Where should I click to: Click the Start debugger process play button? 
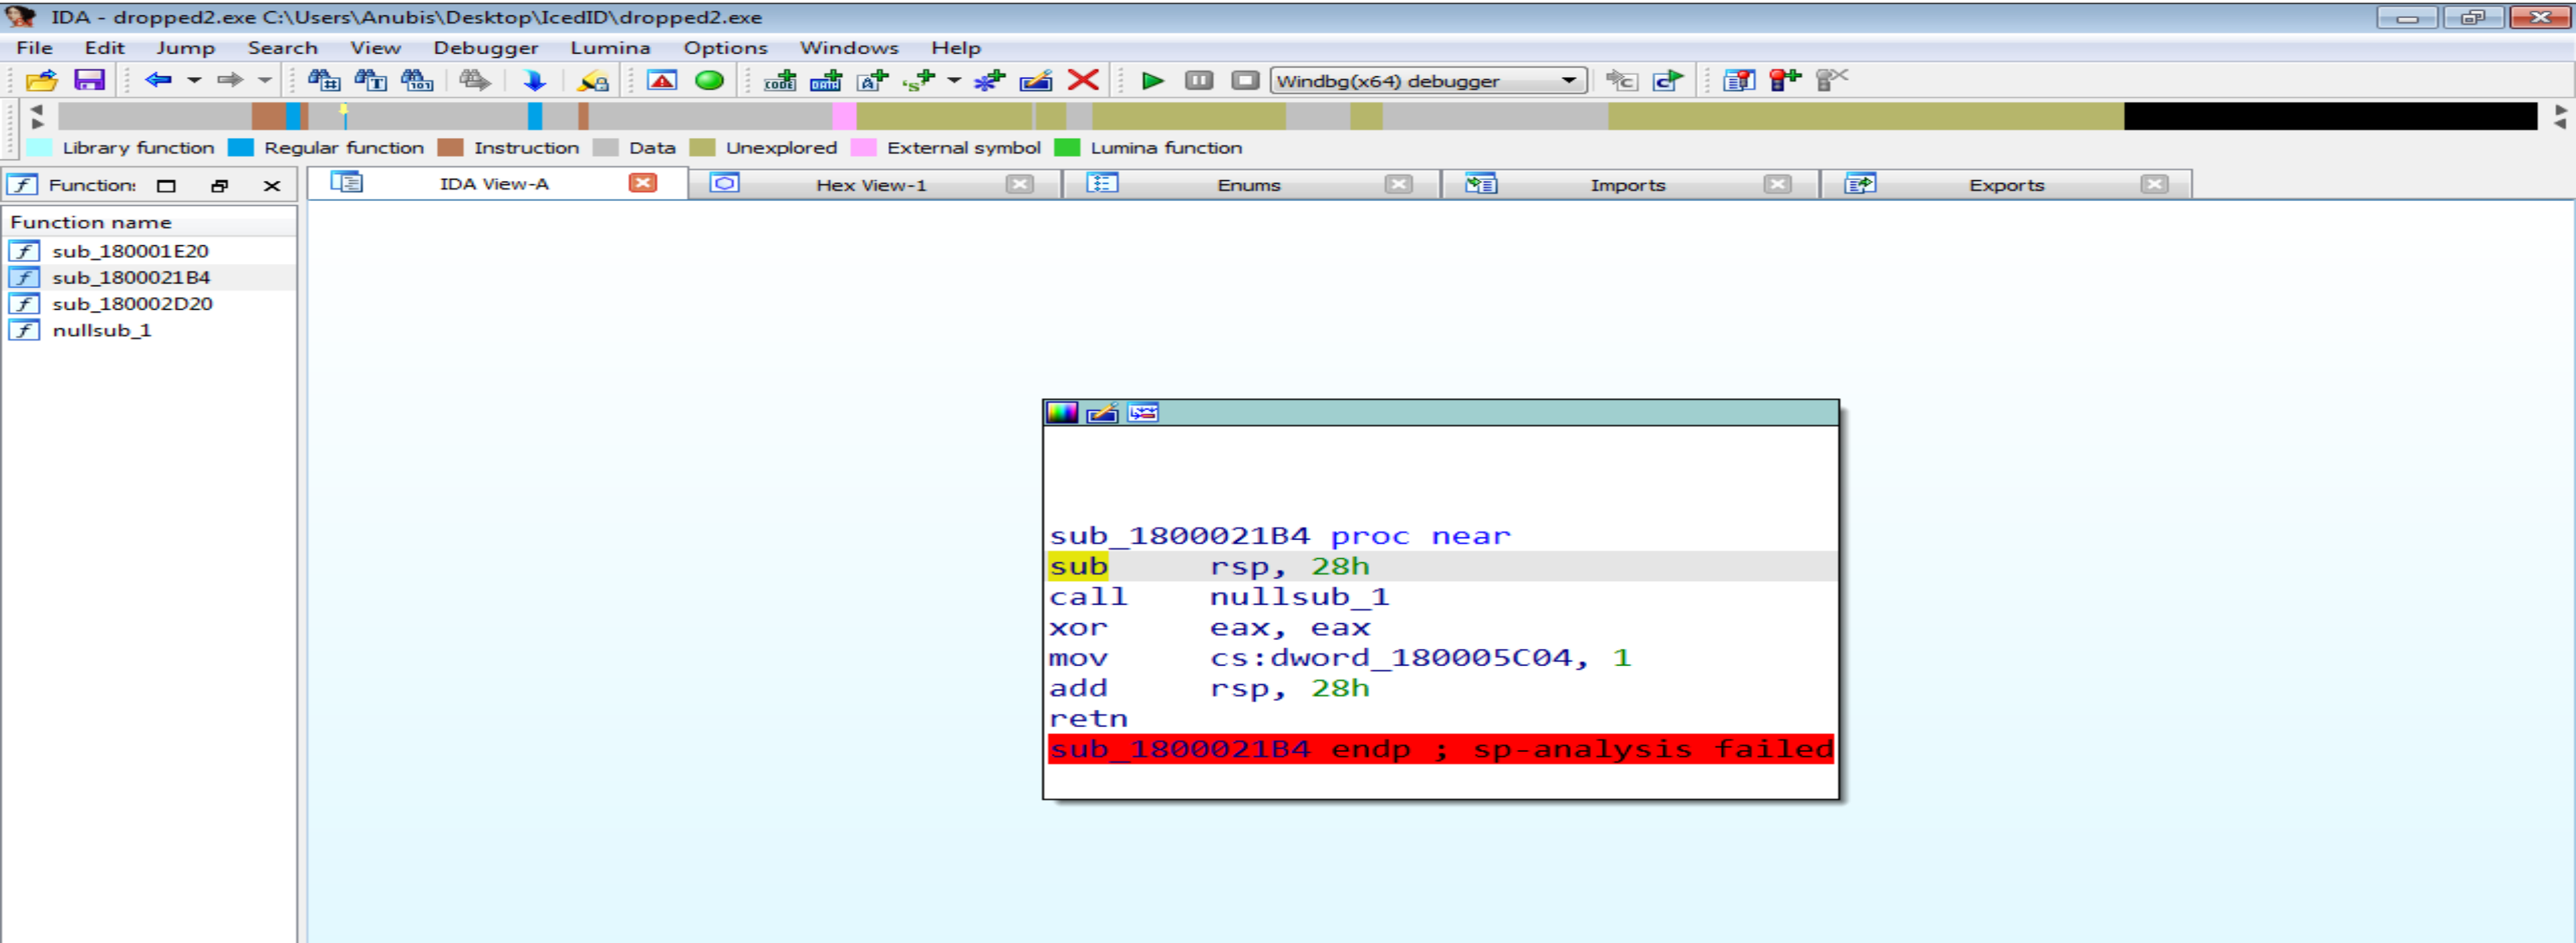coord(1152,80)
